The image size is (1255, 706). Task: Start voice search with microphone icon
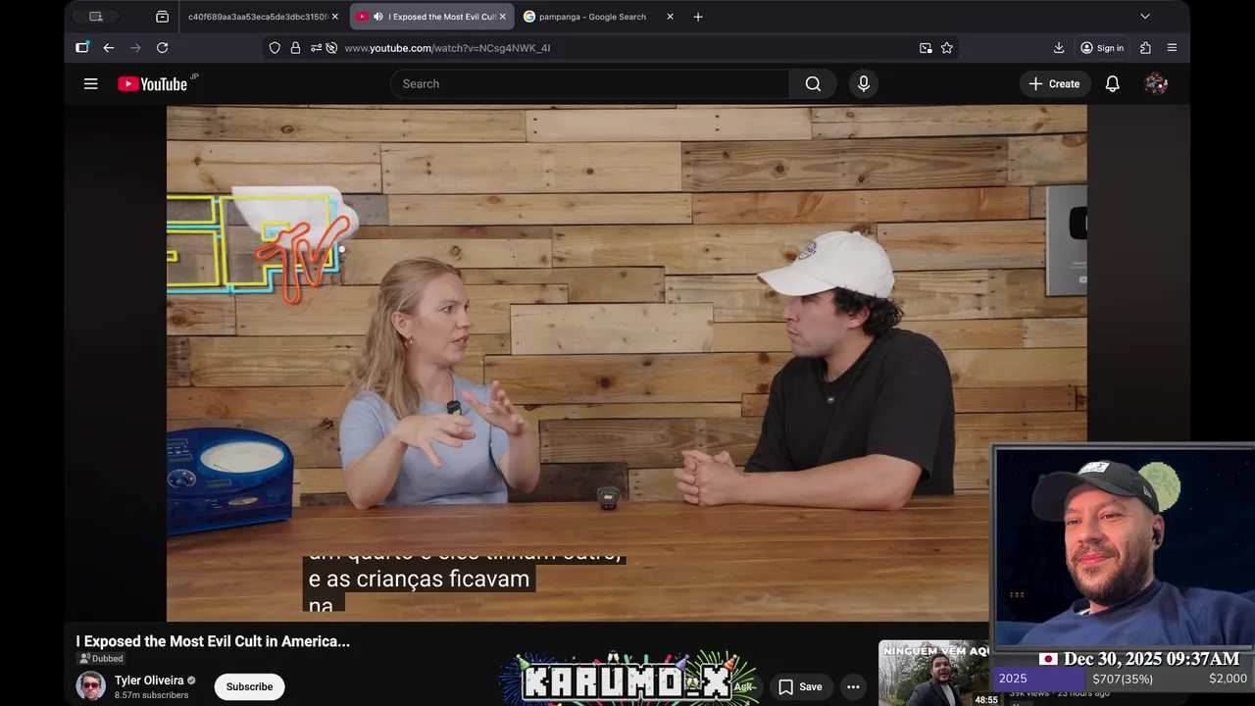point(864,84)
